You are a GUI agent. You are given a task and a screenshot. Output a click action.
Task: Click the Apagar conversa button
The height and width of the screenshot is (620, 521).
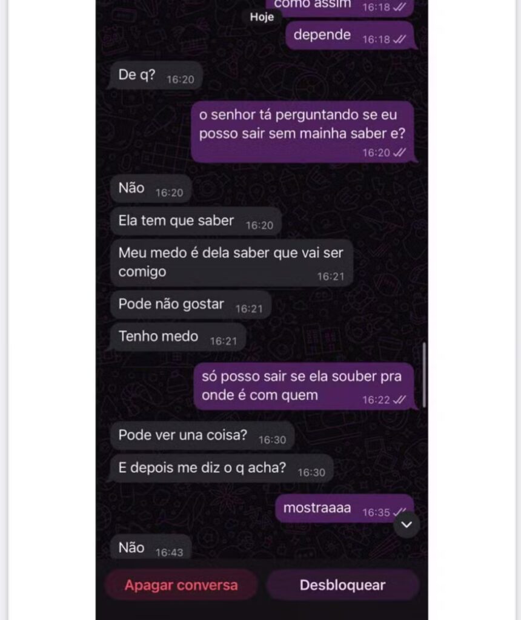click(181, 585)
